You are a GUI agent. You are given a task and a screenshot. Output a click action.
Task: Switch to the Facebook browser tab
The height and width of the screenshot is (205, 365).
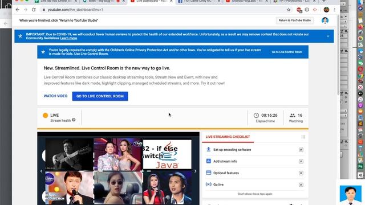pyautogui.click(x=198, y=1)
